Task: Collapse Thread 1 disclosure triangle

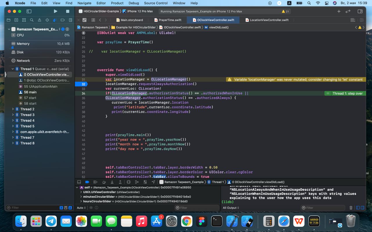Action: (13, 69)
